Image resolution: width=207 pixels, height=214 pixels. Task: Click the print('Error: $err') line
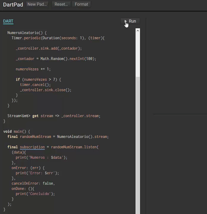click(37, 173)
